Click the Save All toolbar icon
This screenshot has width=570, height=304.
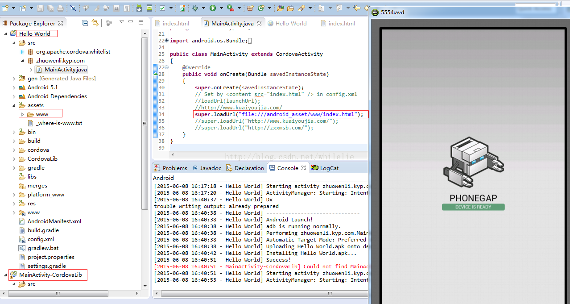coord(50,8)
